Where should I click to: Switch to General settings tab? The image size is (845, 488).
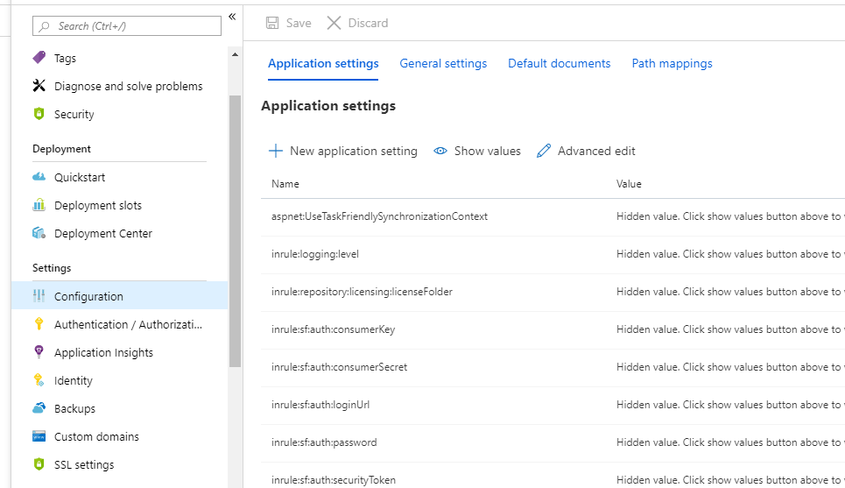pyautogui.click(x=443, y=63)
